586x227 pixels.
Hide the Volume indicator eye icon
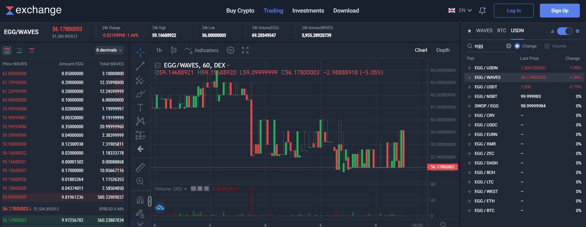coord(193,189)
